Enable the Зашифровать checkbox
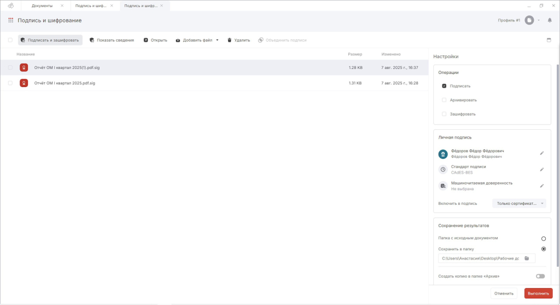 point(444,114)
